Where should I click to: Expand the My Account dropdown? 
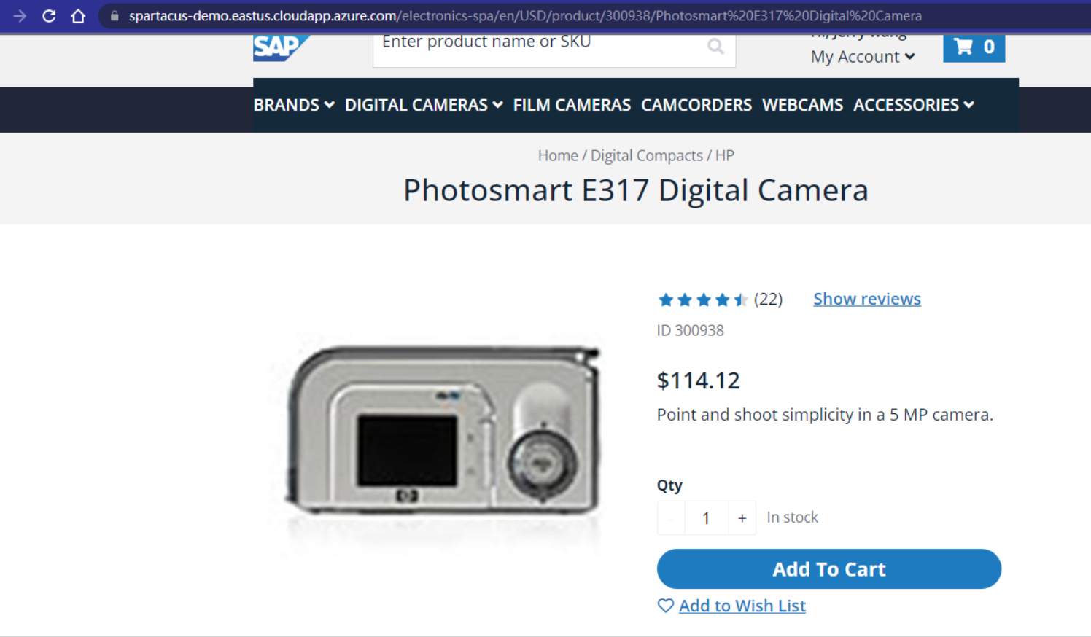[x=863, y=57]
